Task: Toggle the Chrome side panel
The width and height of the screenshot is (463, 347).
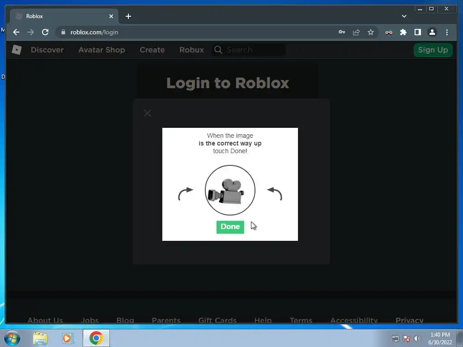Action: pyautogui.click(x=417, y=32)
